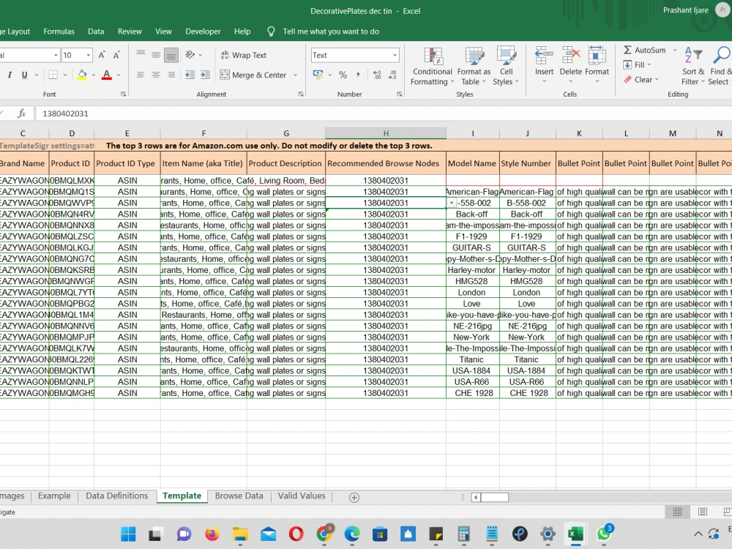Open the Borders tool in the Font group
The width and height of the screenshot is (732, 549).
pyautogui.click(x=53, y=75)
